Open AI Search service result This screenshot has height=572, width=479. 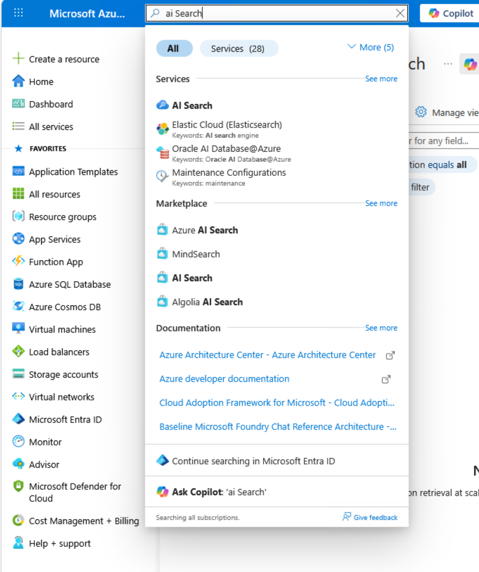point(277,106)
